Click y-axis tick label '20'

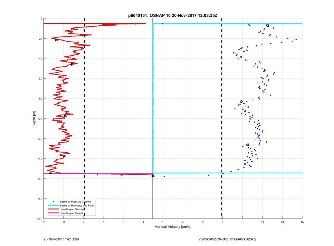(x=40, y=39)
